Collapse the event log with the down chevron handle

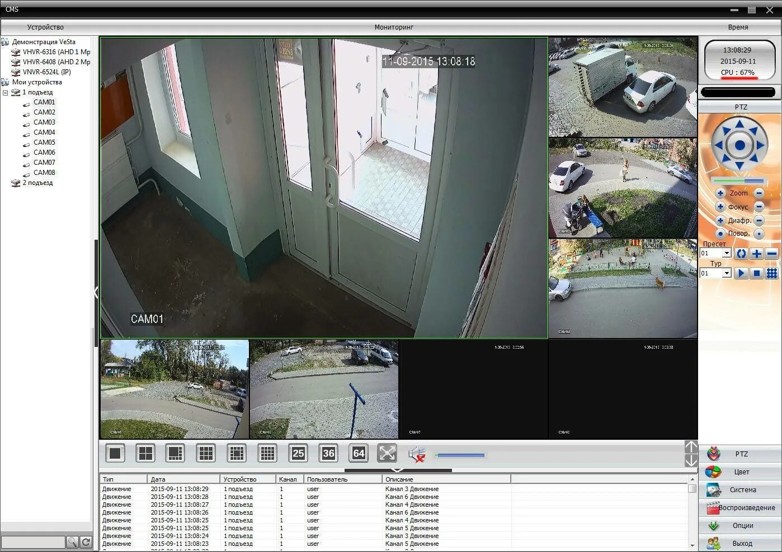click(x=398, y=470)
